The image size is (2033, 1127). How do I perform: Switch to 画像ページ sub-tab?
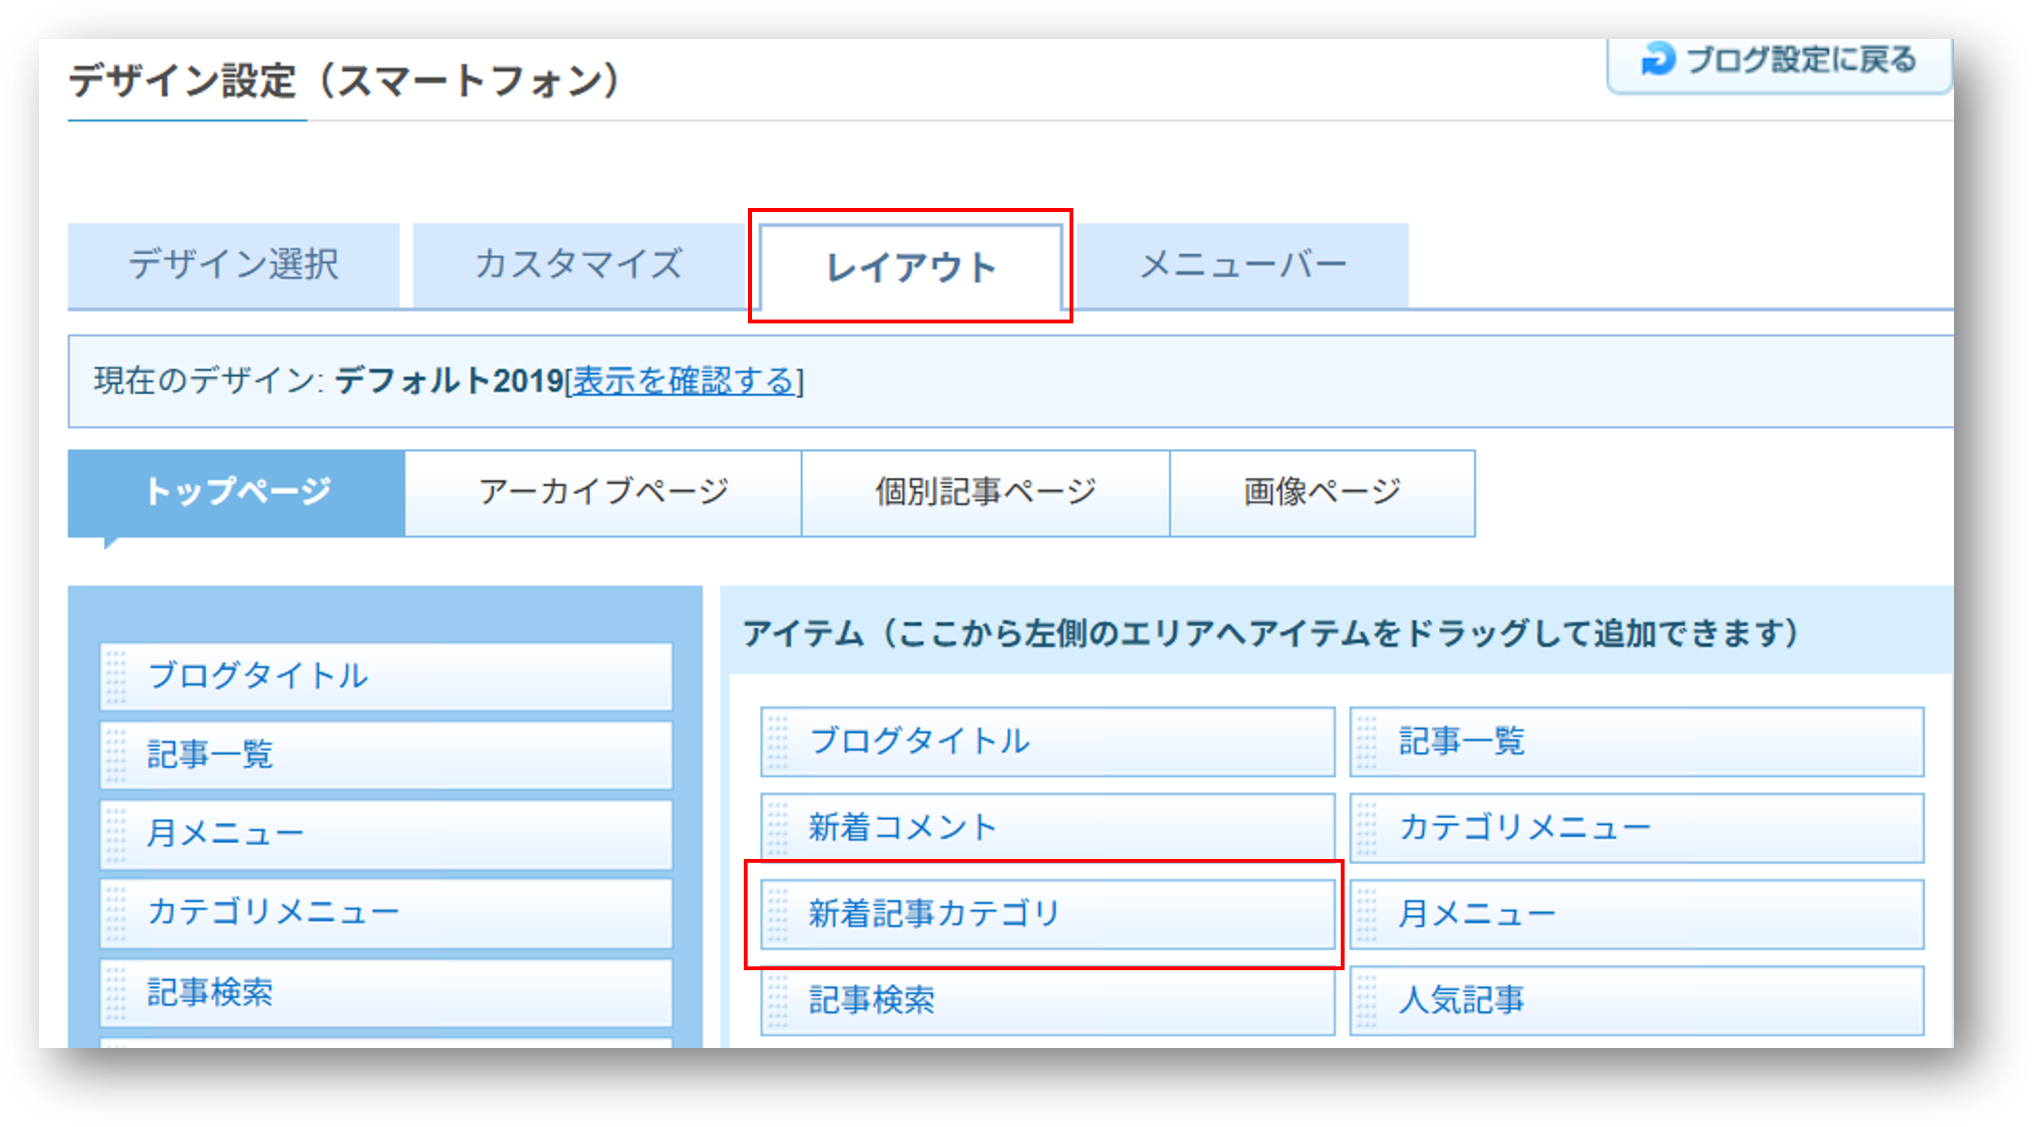tap(1323, 493)
